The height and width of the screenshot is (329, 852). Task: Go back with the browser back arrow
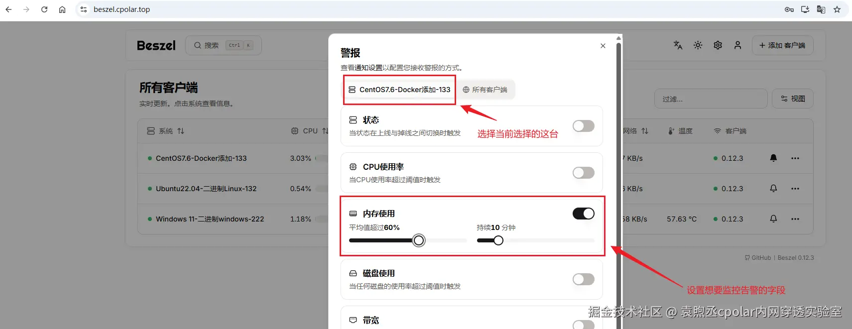coord(8,9)
